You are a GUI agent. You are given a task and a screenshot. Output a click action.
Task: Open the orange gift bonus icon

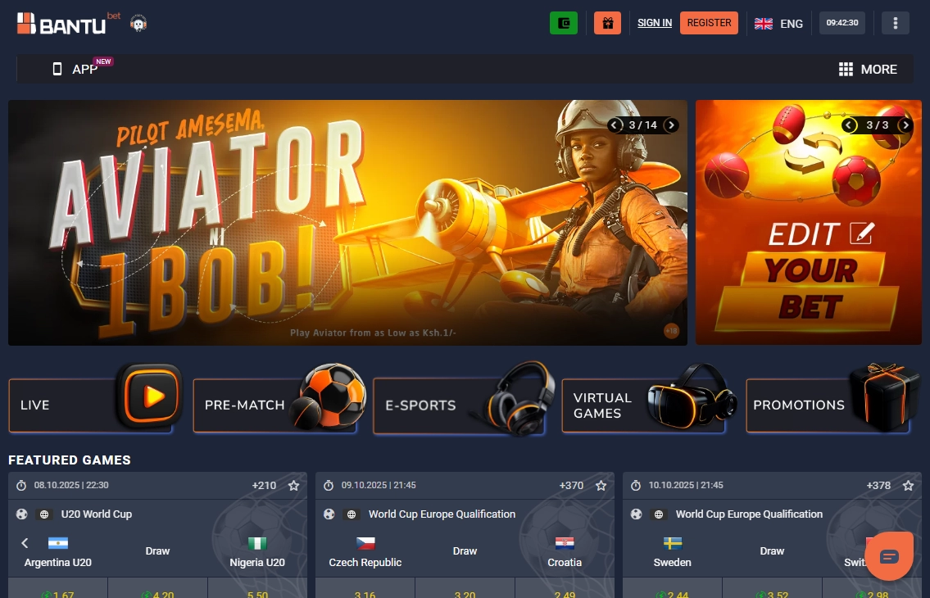[607, 23]
